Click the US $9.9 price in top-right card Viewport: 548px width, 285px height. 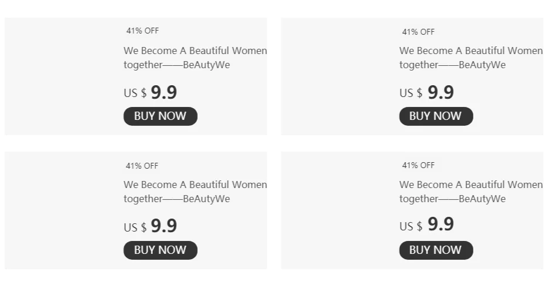(x=427, y=93)
